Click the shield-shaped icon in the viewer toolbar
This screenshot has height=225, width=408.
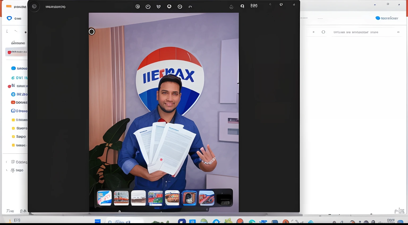coord(159,7)
